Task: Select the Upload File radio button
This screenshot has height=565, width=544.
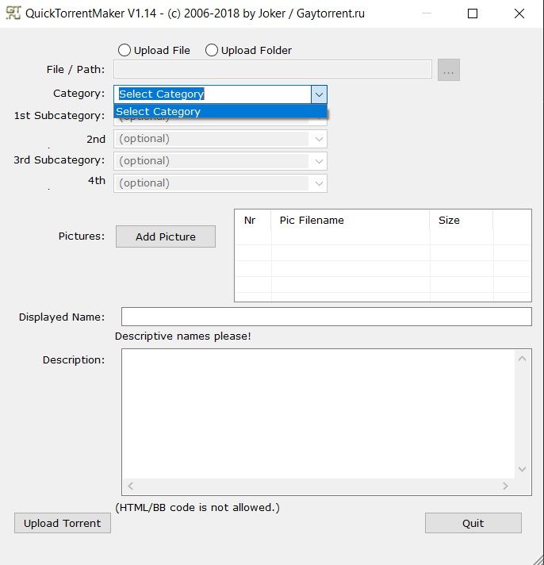Action: pyautogui.click(x=125, y=50)
